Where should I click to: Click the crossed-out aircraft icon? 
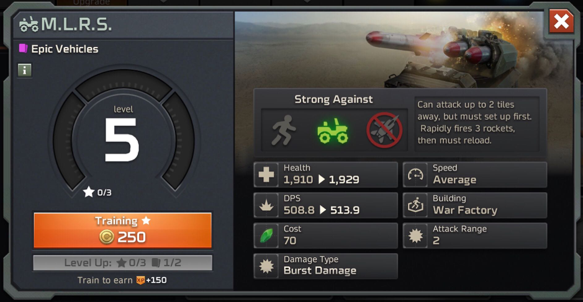coord(384,130)
